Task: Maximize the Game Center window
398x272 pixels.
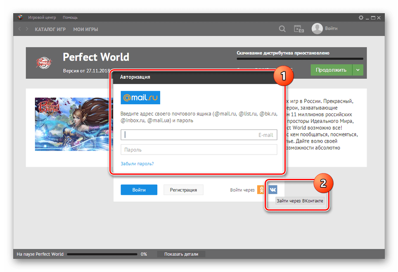Action: click(373, 18)
